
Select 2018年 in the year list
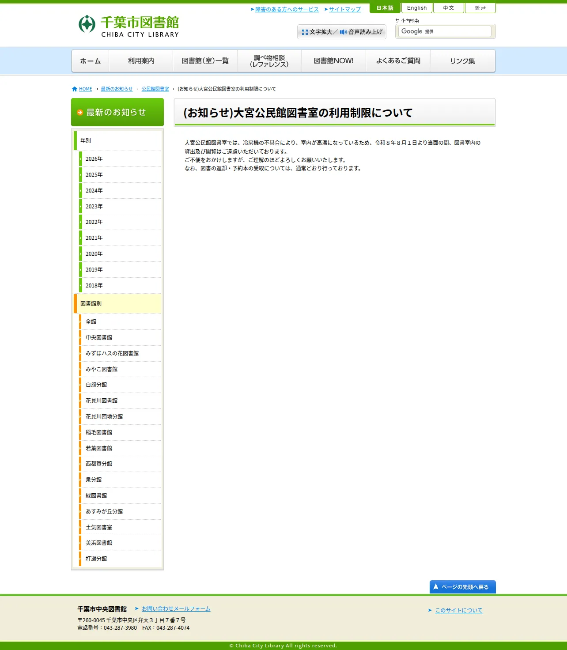(x=120, y=286)
